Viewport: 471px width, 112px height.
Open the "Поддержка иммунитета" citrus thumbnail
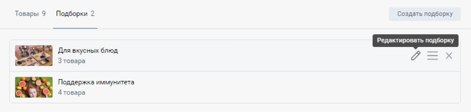coord(34,87)
